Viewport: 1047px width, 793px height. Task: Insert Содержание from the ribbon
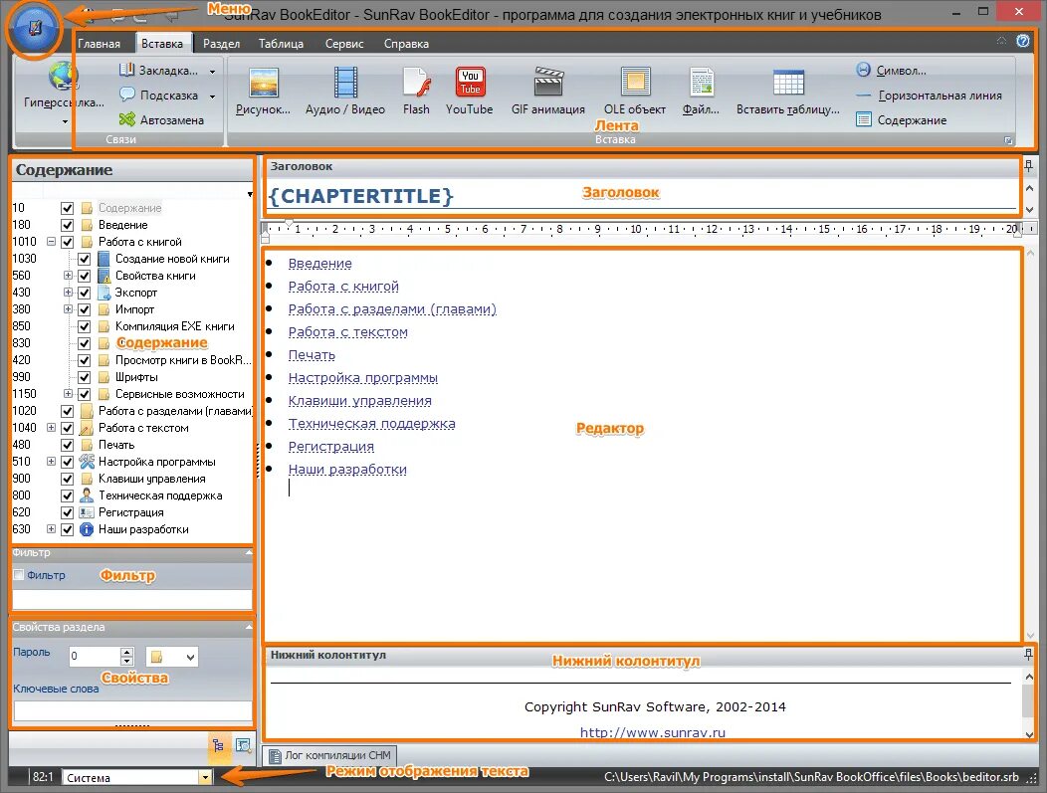point(902,120)
